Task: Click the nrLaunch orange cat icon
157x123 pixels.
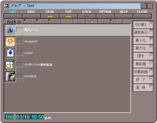Action: coord(10,42)
